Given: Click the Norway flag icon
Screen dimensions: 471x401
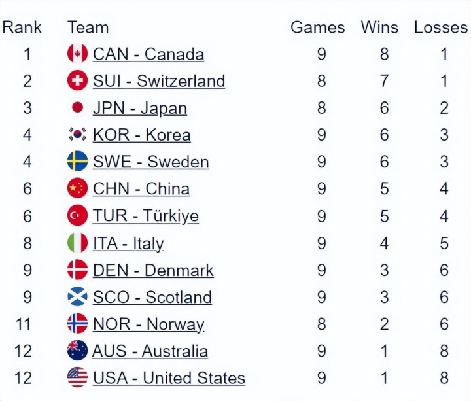Looking at the screenshot, I should pos(77,323).
